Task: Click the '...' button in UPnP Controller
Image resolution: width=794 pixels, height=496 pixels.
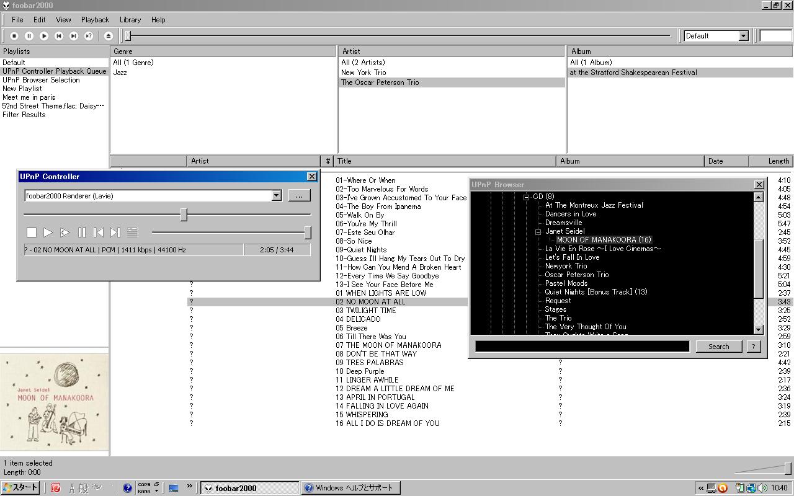Action: 299,196
